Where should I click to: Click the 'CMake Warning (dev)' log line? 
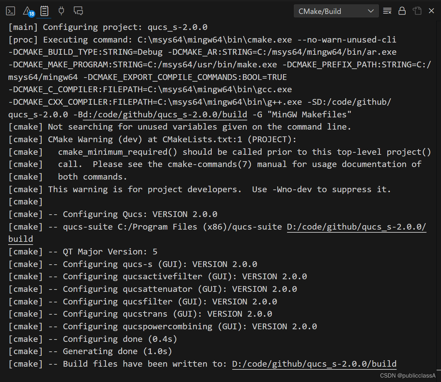point(152,139)
